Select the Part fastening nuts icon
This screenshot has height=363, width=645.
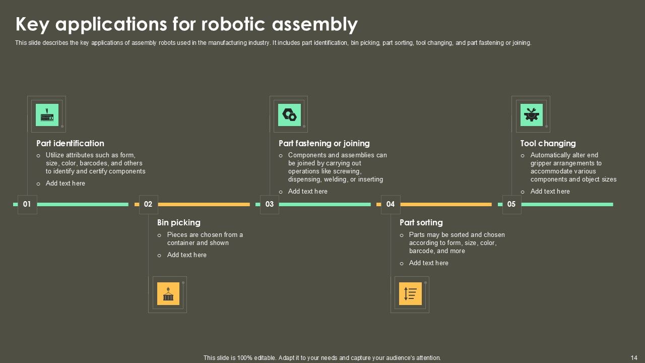pos(289,115)
